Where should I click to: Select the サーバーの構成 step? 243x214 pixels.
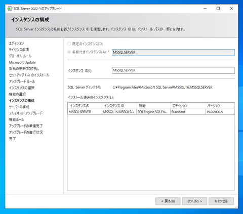pos(19,107)
